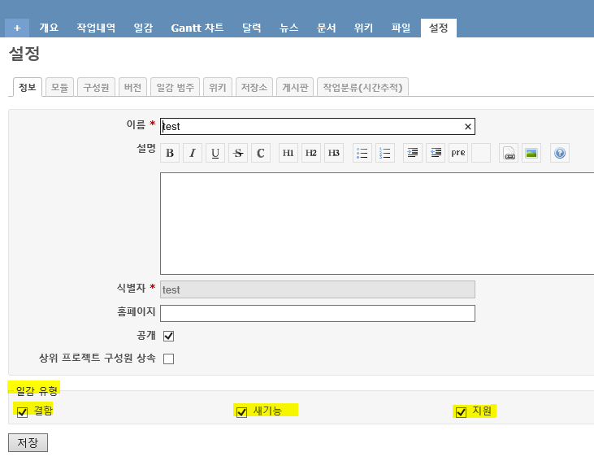Click into the 홈페이지 input field
The height and width of the screenshot is (474, 594).
tap(317, 313)
